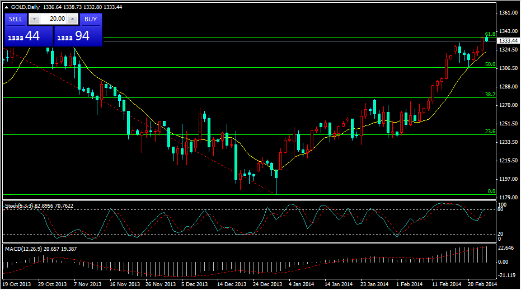Click the 1179.00 price axis label
Viewport: 521px width, 290px height.
click(508, 197)
